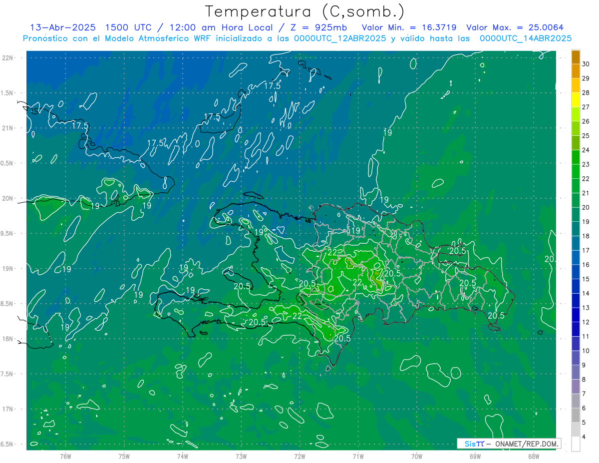Click the 72W longitude axis label
Viewport: 599px width, 463px height.
[x=299, y=457]
